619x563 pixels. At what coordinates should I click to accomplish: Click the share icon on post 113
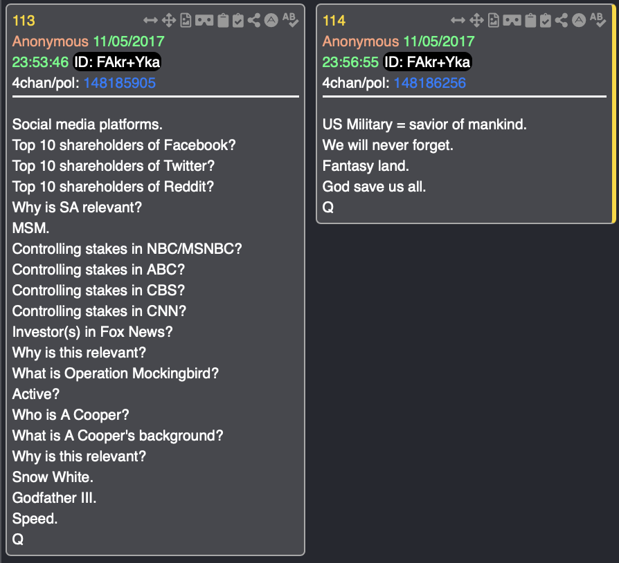[254, 21]
